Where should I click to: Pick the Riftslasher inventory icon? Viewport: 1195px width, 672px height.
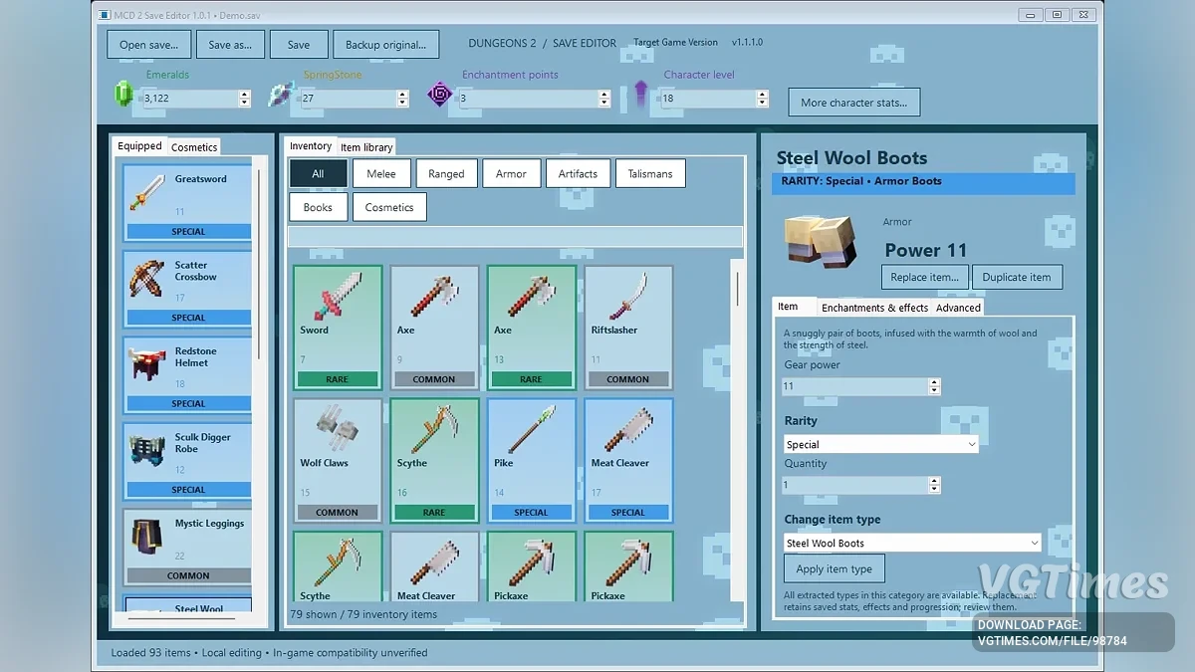point(628,296)
